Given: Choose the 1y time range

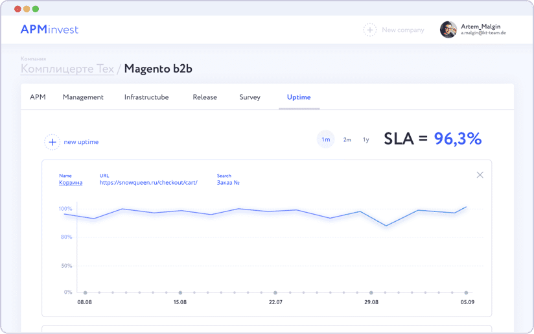Looking at the screenshot, I should (x=366, y=139).
